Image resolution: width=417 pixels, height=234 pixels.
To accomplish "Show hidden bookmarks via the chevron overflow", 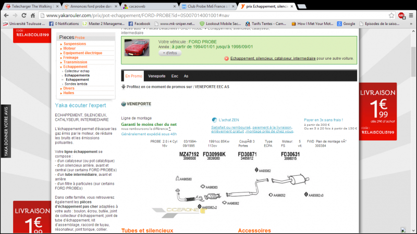I will 411,24.
